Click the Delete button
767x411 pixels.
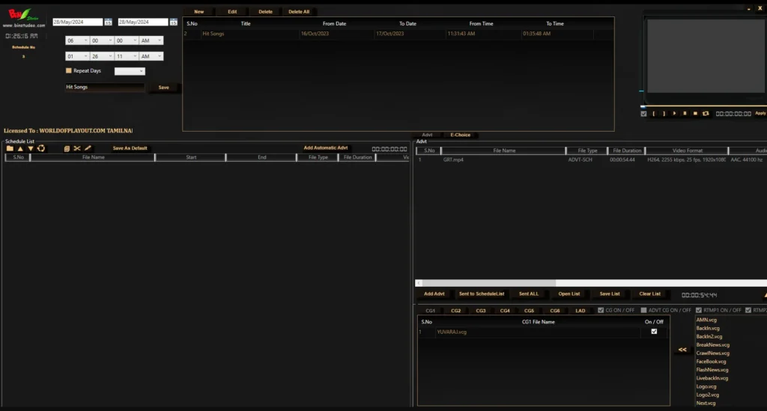266,12
